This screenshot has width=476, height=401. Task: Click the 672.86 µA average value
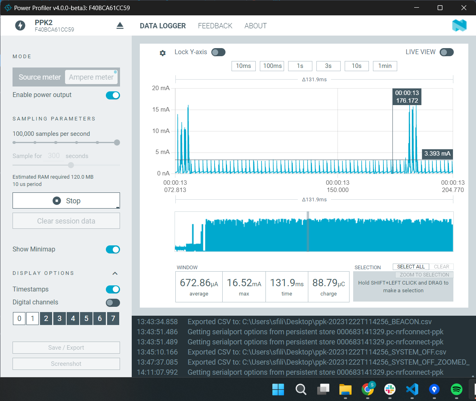(x=199, y=283)
